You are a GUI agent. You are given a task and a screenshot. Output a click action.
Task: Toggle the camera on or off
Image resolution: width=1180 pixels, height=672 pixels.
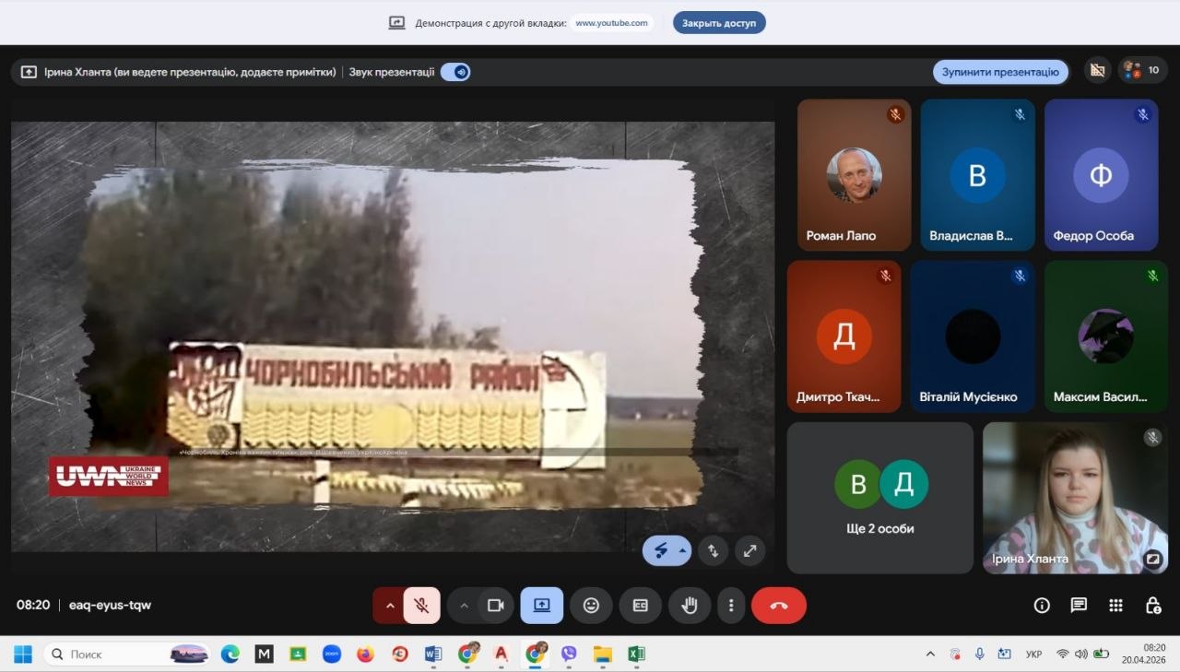coord(495,606)
